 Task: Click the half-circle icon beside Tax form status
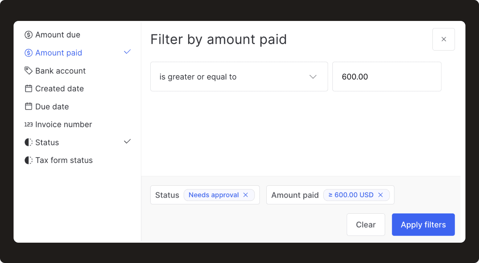(x=28, y=160)
